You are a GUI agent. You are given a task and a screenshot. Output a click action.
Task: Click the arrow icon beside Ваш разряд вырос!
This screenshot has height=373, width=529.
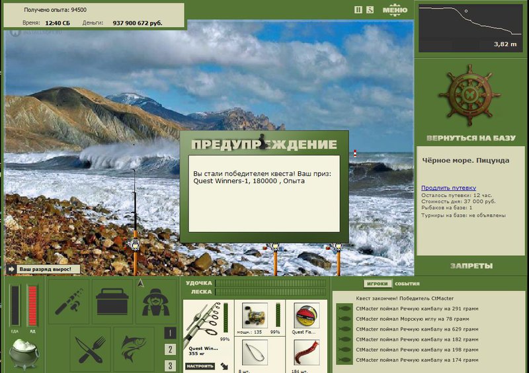tap(11, 269)
